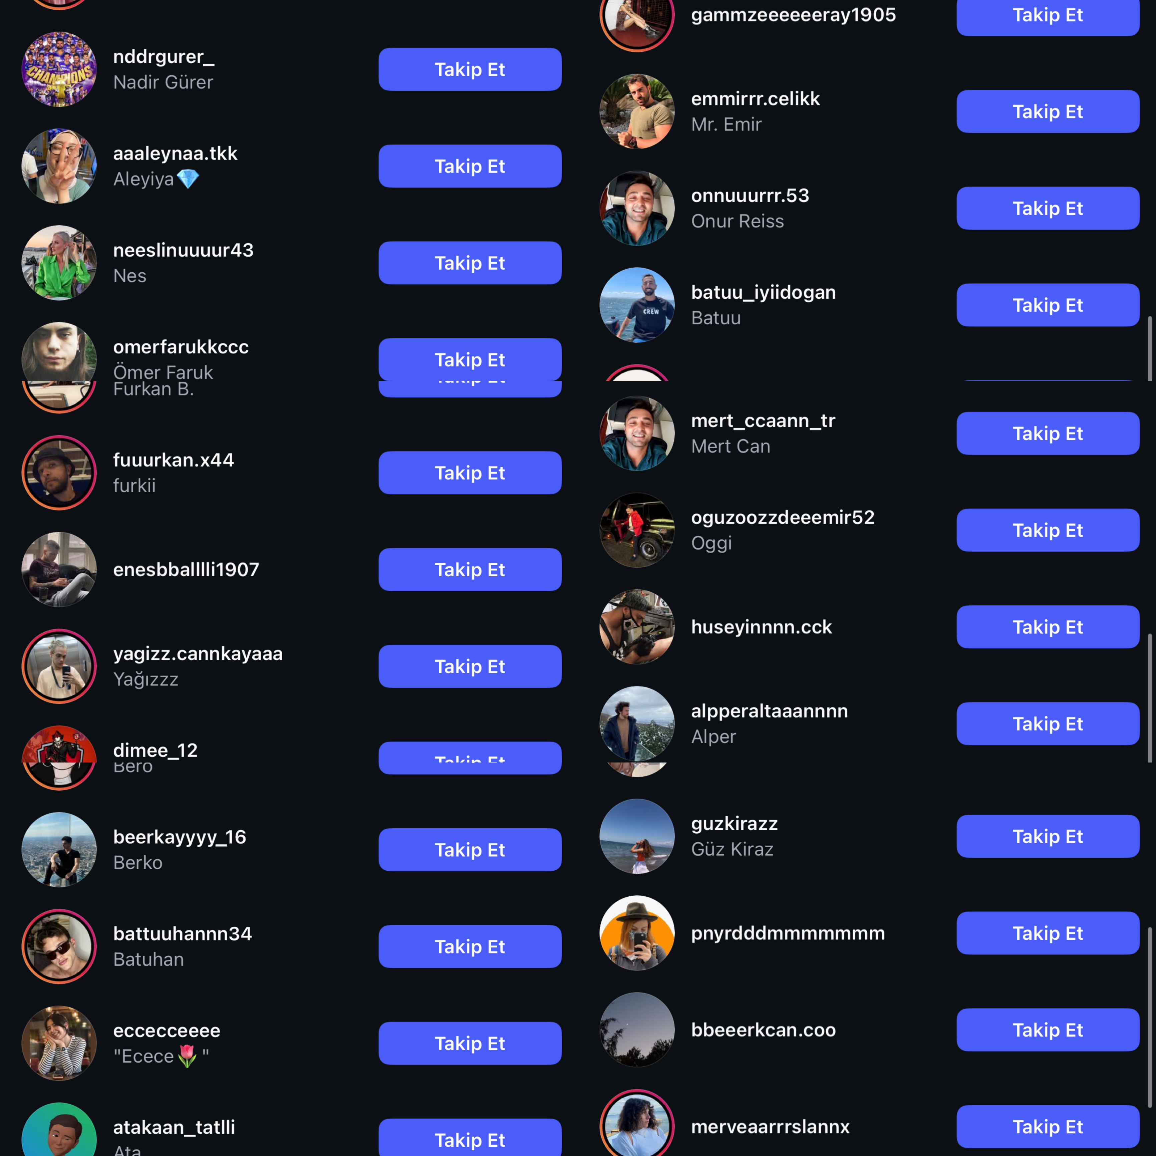View fuuurkan.x44 story ring avatar

59,473
